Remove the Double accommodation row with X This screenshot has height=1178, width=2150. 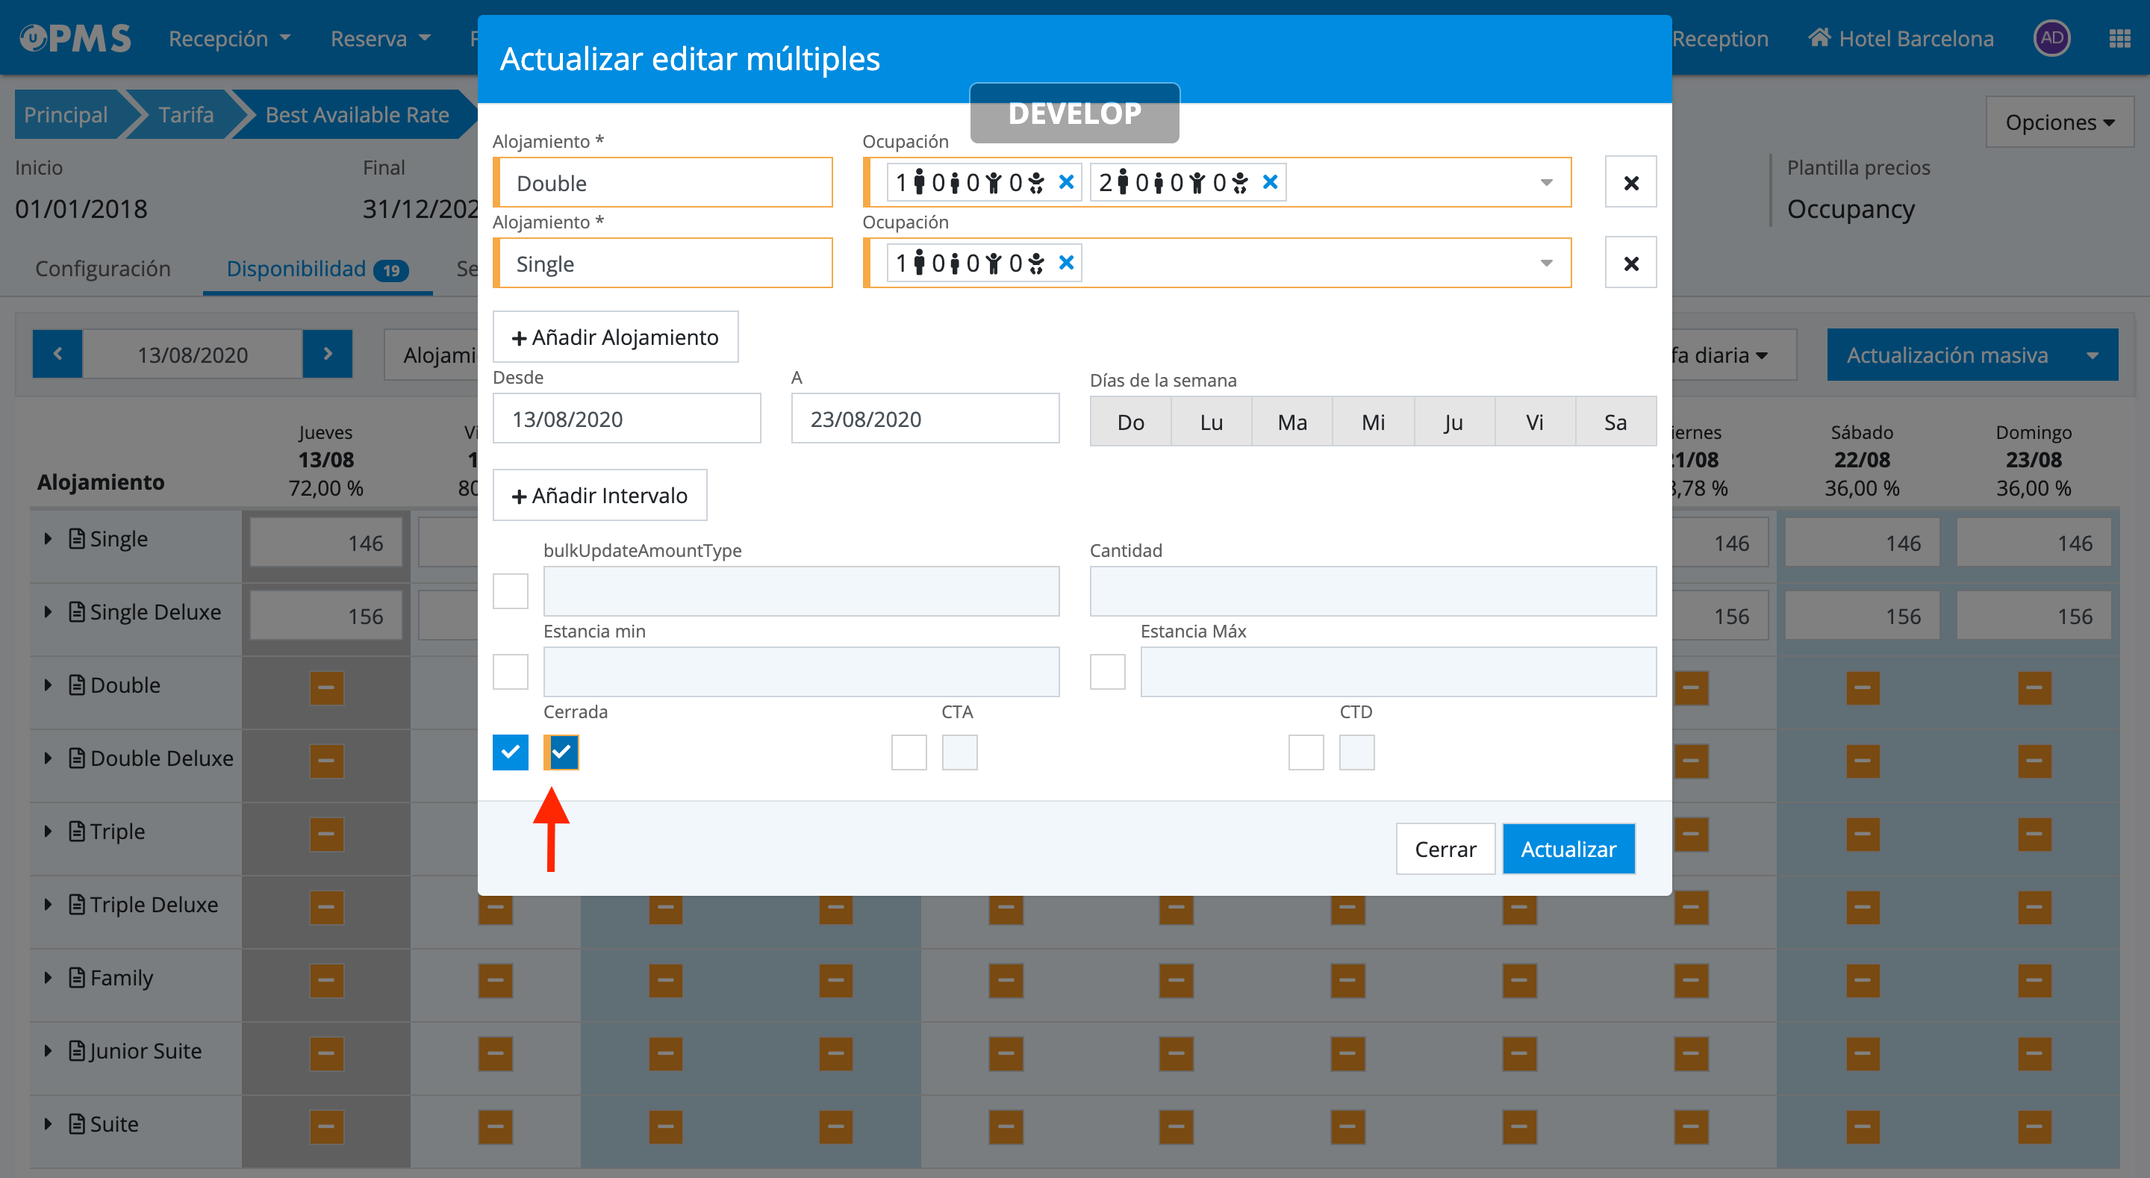click(1630, 182)
